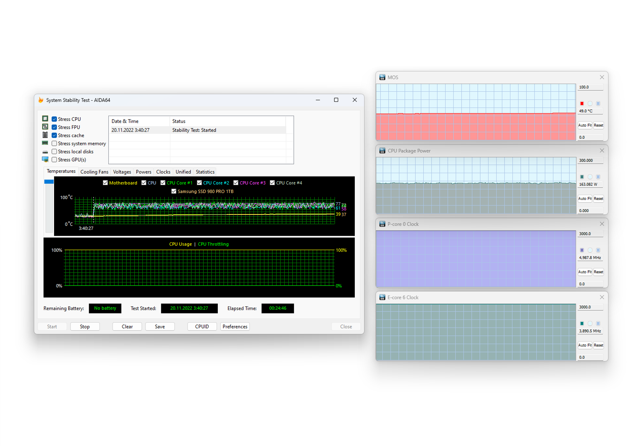Click Reset in MOS panel
The height and width of the screenshot is (446, 629).
tap(599, 125)
